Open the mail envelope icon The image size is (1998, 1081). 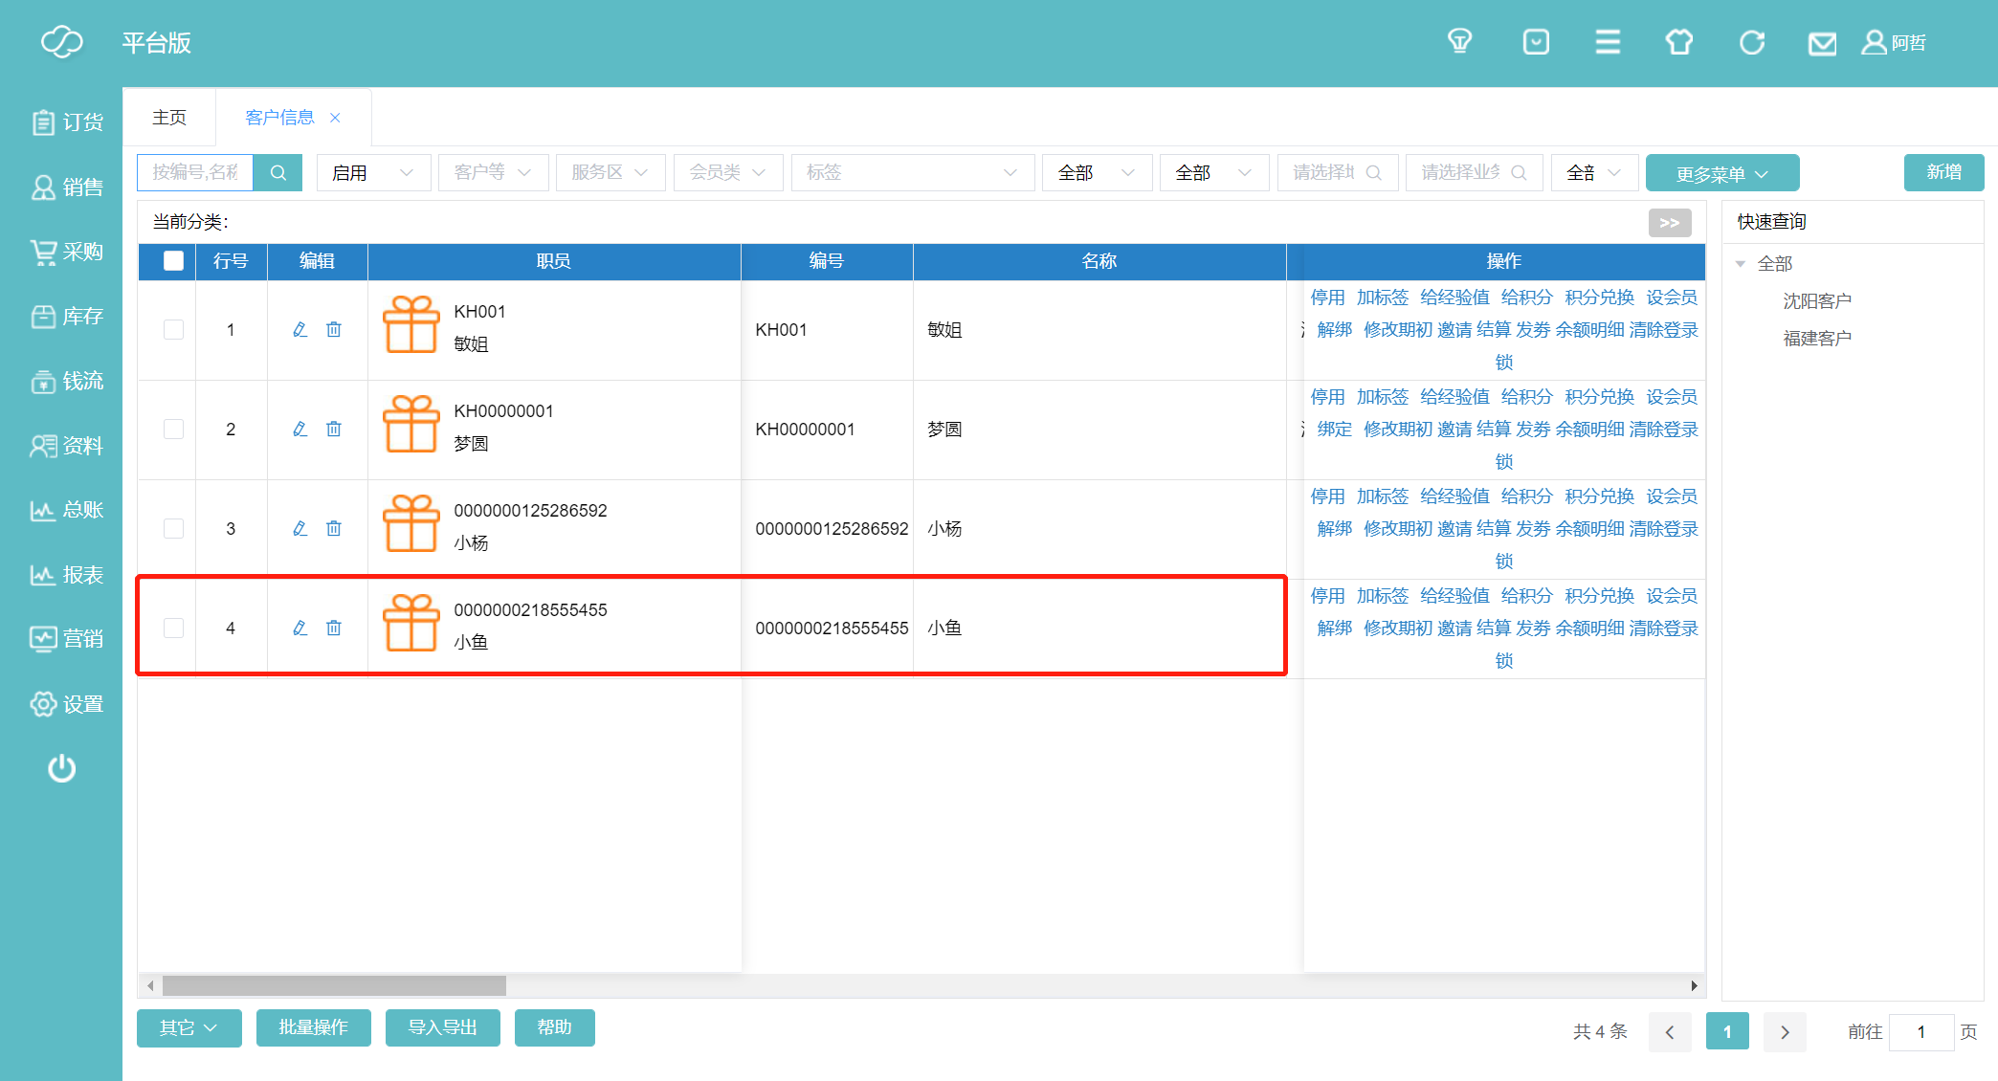[x=1822, y=43]
